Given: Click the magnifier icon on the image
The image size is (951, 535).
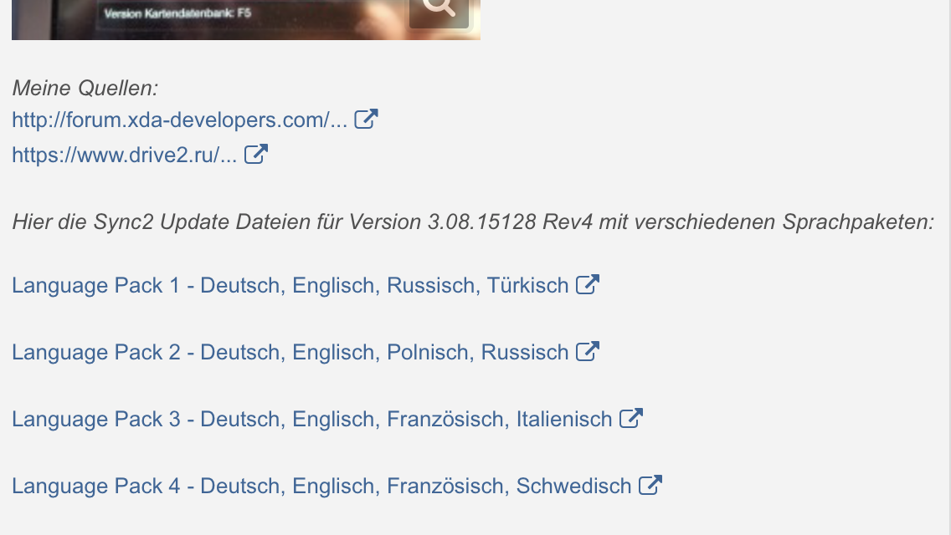Looking at the screenshot, I should click(439, 8).
